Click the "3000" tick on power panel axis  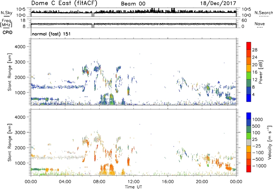20,62
